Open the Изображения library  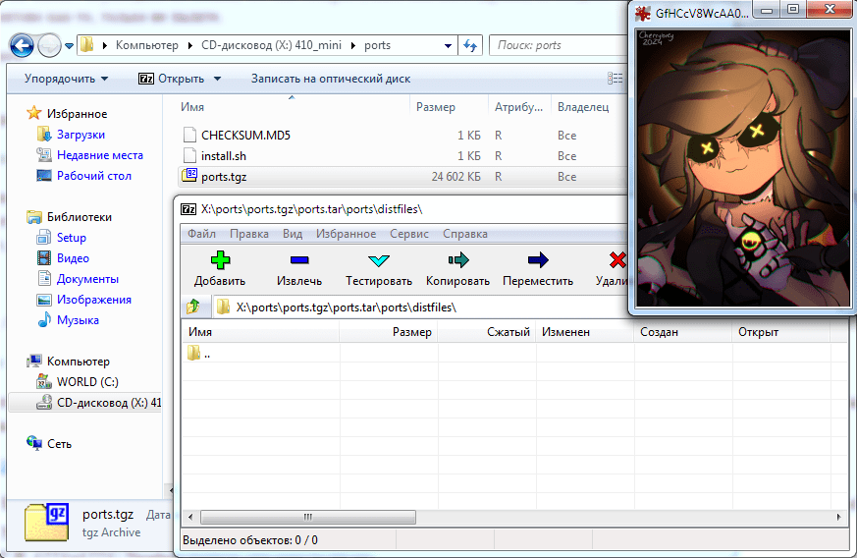click(93, 300)
